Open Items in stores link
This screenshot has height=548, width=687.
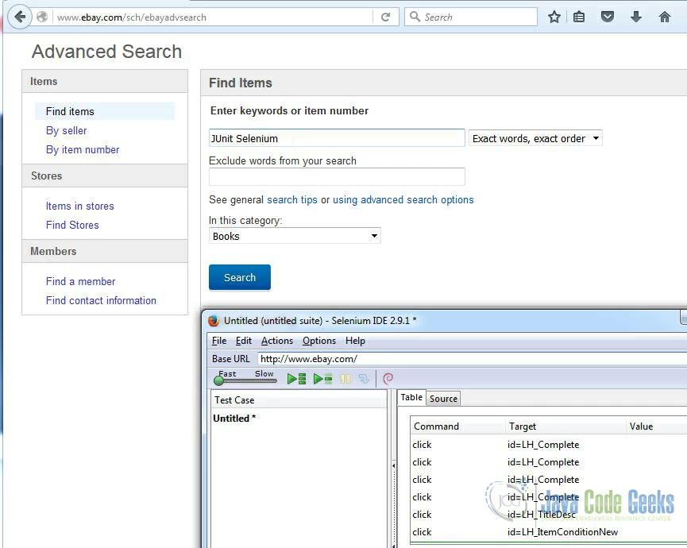79,206
